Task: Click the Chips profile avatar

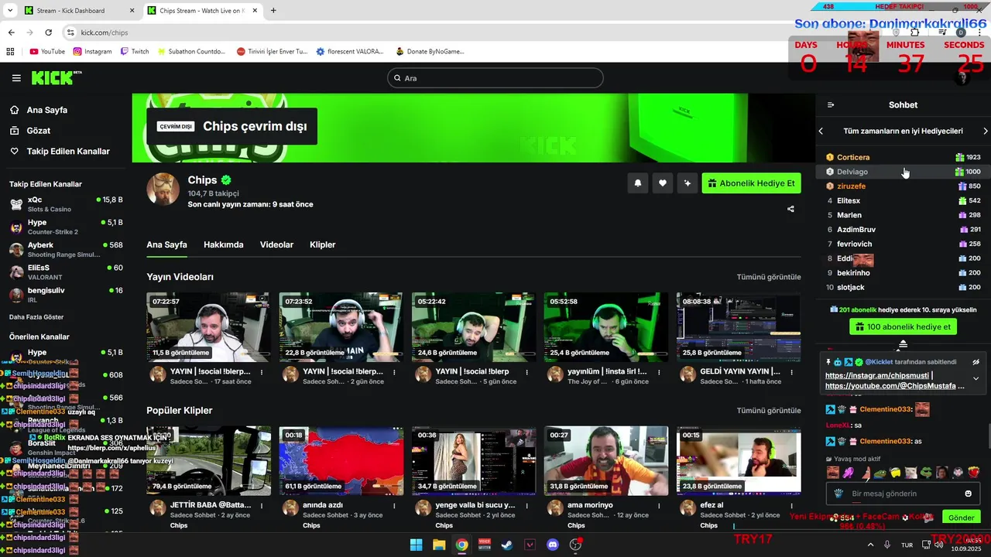Action: [163, 189]
